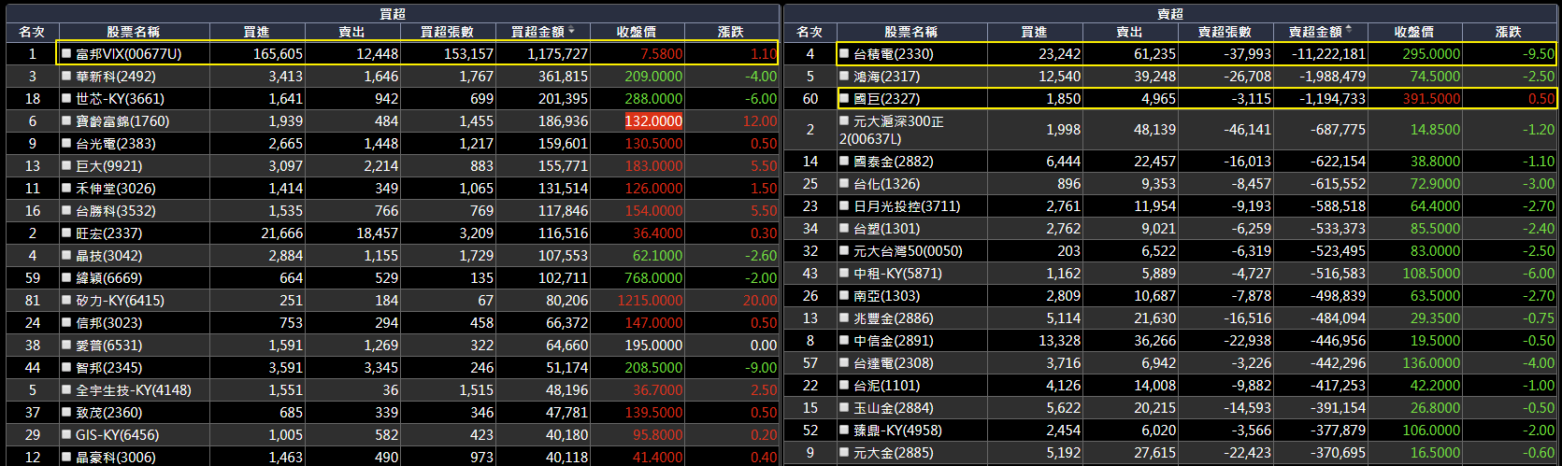Select the 矽力-KY(6415) stock name
The width and height of the screenshot is (1562, 466).
(120, 300)
